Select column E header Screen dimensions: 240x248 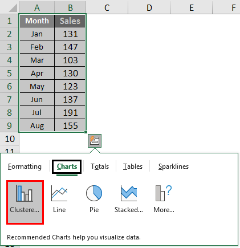(192, 7)
